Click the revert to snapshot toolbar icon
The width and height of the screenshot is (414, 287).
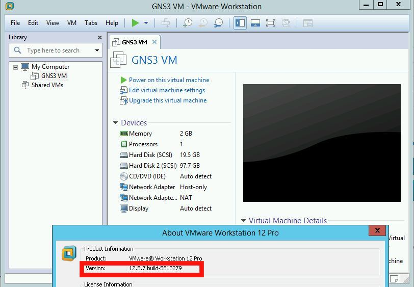[203, 23]
